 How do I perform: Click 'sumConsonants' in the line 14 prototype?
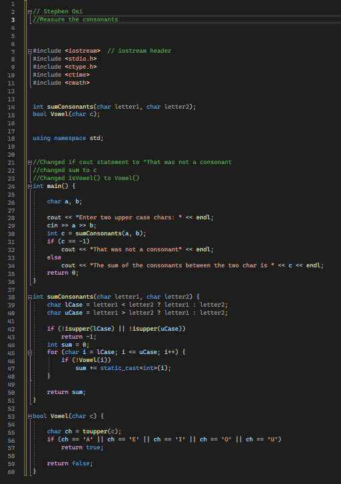click(x=70, y=107)
